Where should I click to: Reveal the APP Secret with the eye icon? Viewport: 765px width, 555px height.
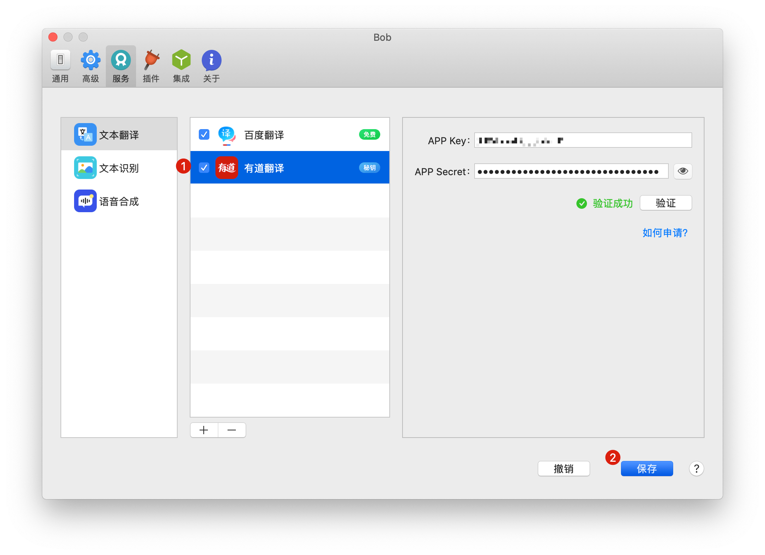coord(683,171)
